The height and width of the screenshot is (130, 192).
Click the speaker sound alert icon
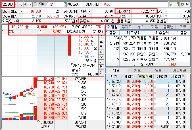tap(26, 5)
